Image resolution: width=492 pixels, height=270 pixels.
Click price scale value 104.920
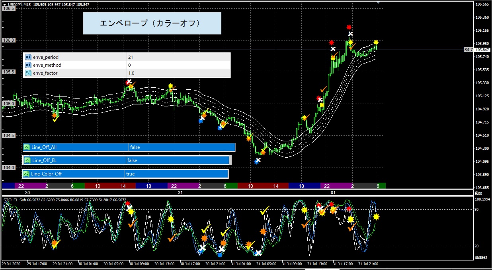[x=482, y=109]
